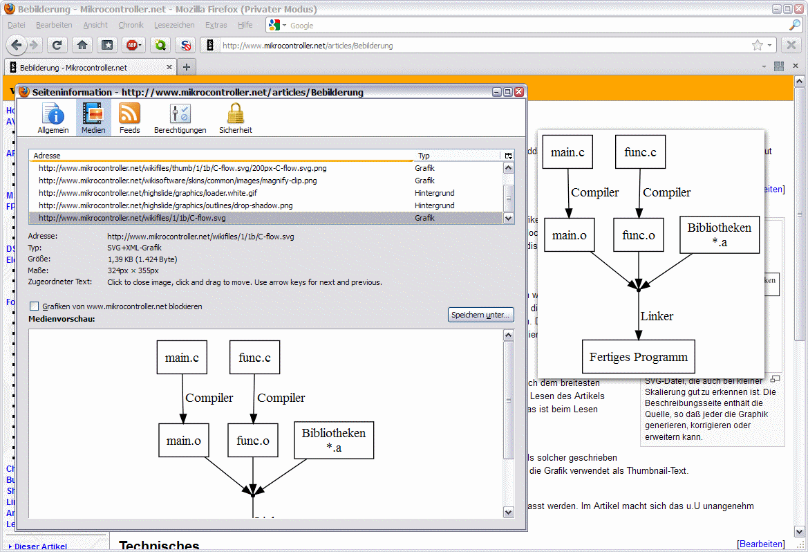
Task: Open the Berechtigungen panel icon
Action: point(180,118)
